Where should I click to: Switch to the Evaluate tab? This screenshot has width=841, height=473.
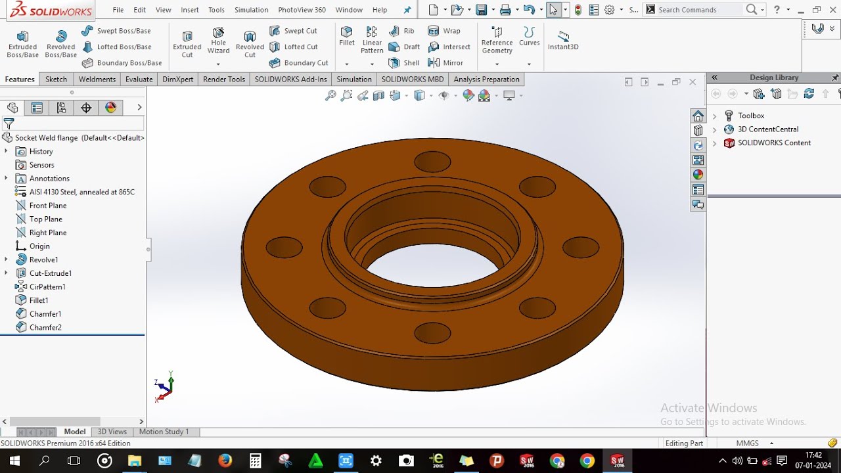(139, 79)
